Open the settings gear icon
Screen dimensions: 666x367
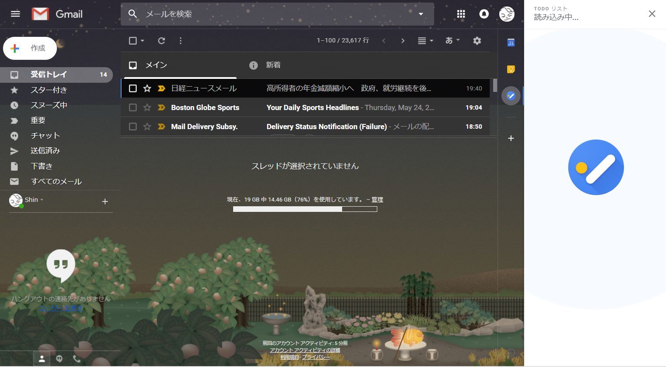[477, 41]
